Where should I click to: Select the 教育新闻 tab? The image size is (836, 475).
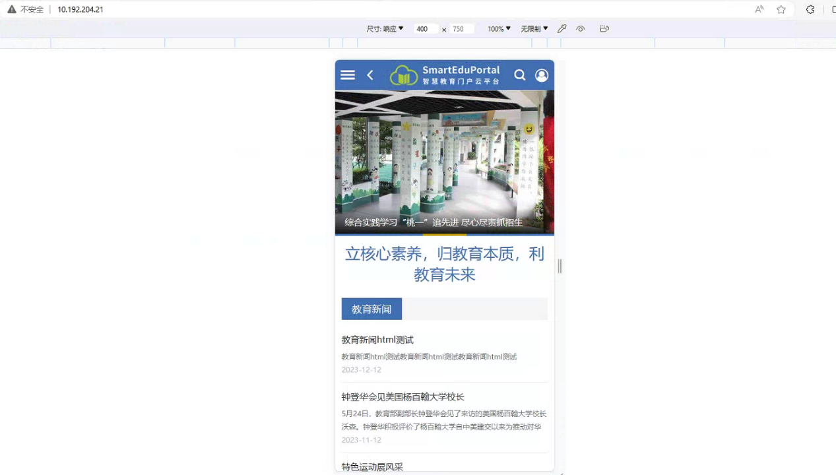pos(371,309)
